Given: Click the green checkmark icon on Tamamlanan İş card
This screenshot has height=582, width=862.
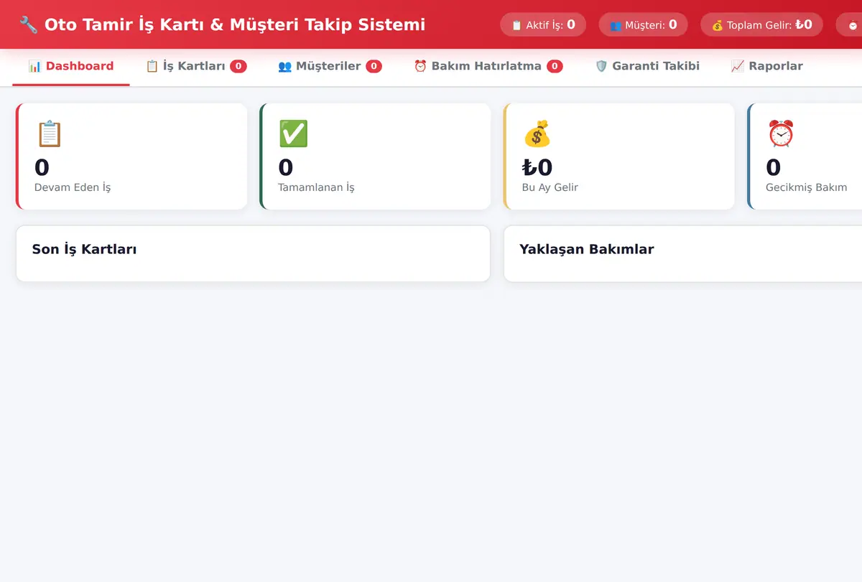Looking at the screenshot, I should tap(293, 133).
